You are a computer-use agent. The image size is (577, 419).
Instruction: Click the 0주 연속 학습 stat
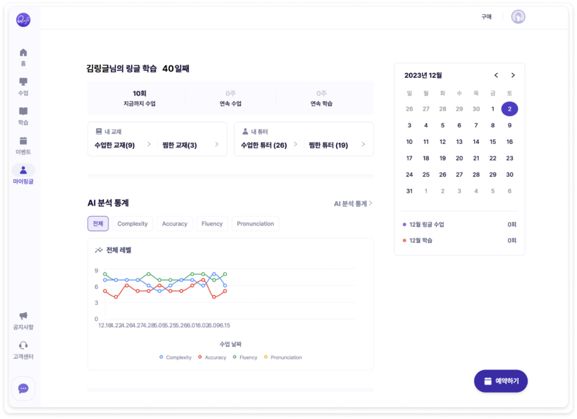coord(321,98)
